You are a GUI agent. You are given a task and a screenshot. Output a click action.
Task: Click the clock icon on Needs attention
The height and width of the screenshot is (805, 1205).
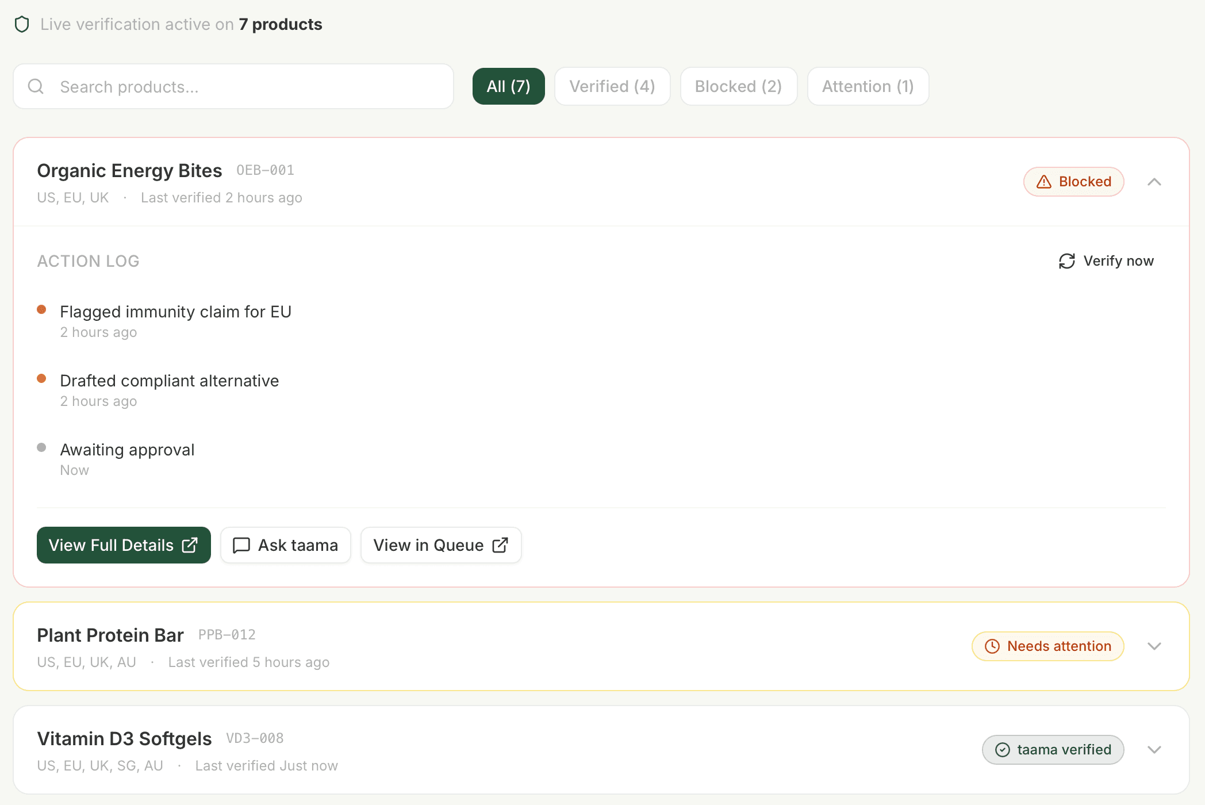992,646
